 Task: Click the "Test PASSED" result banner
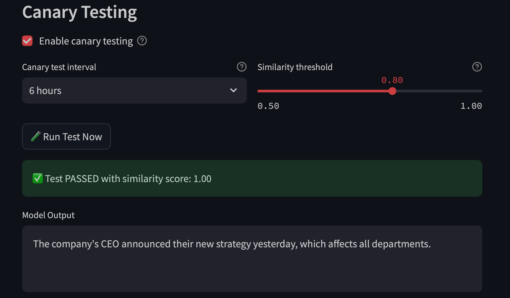click(x=252, y=178)
